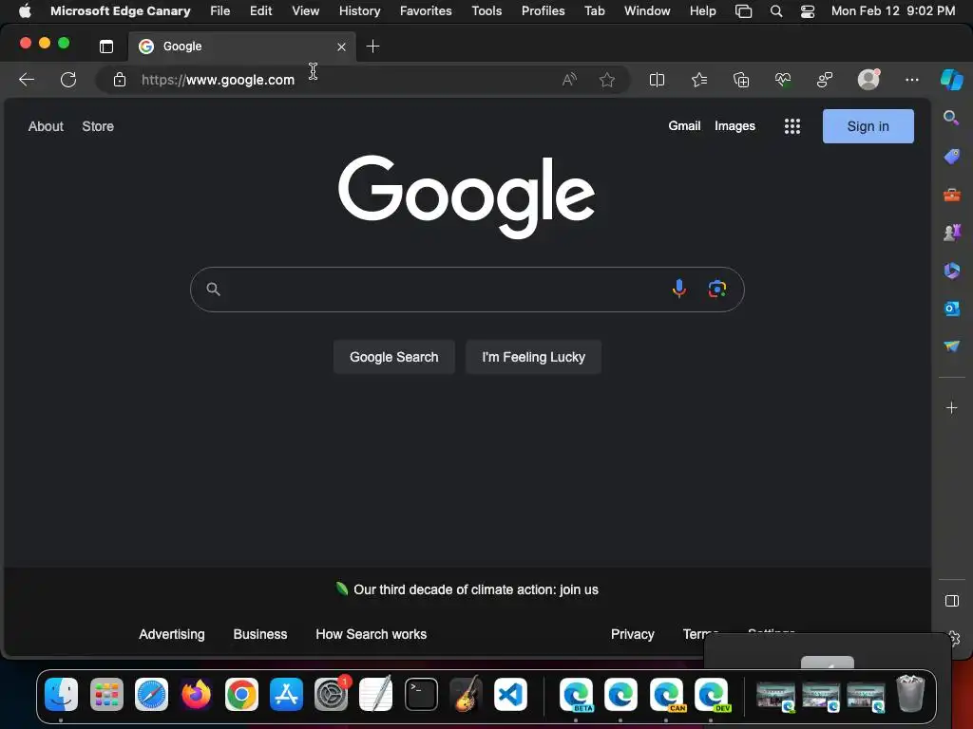Search by image with Lens icon
This screenshot has height=729, width=973.
click(x=717, y=289)
